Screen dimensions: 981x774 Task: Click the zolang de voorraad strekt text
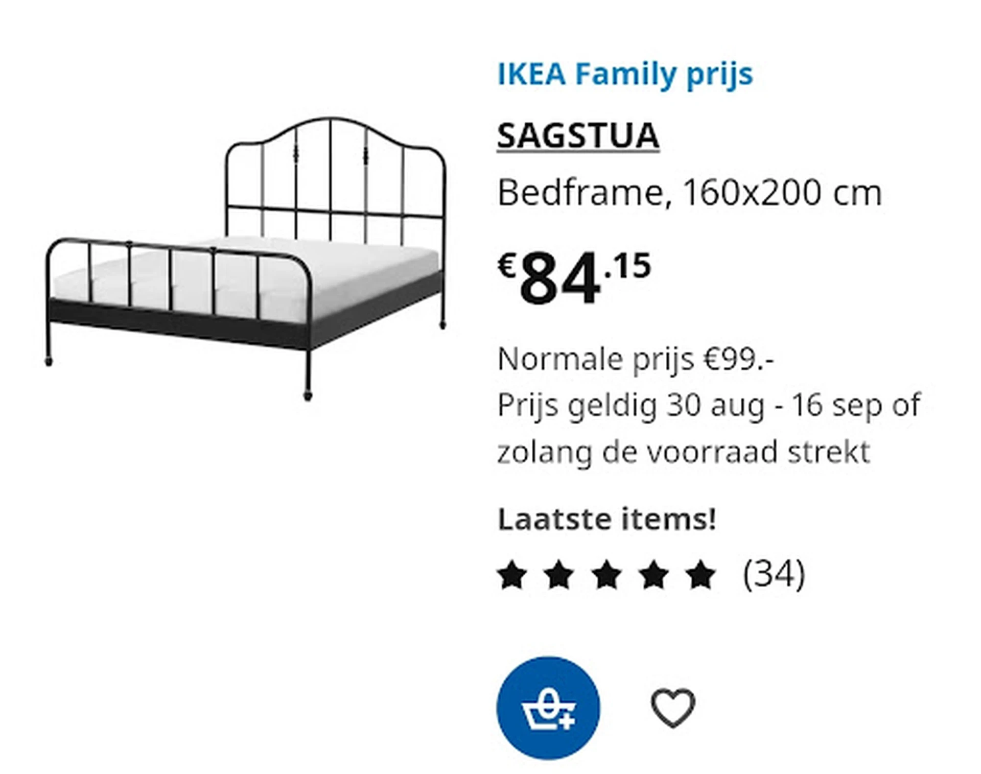coord(683,452)
